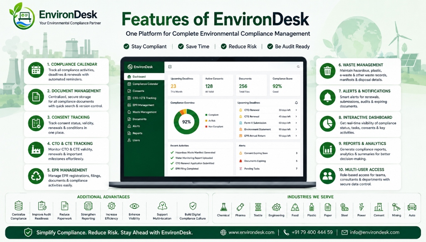This screenshot has width=426, height=242.
Task: Open Users in the sidebar
Action: click(144, 140)
